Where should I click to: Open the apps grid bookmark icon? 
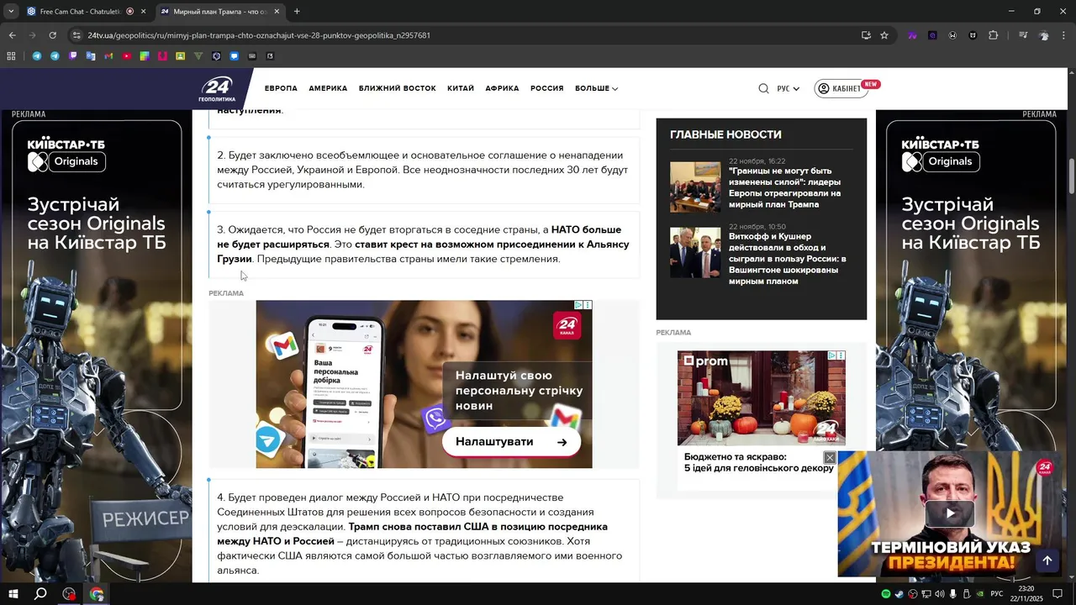[x=11, y=56]
